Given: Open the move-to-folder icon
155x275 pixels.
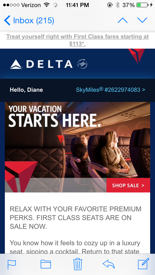Looking at the screenshot, I should coord(46,264).
